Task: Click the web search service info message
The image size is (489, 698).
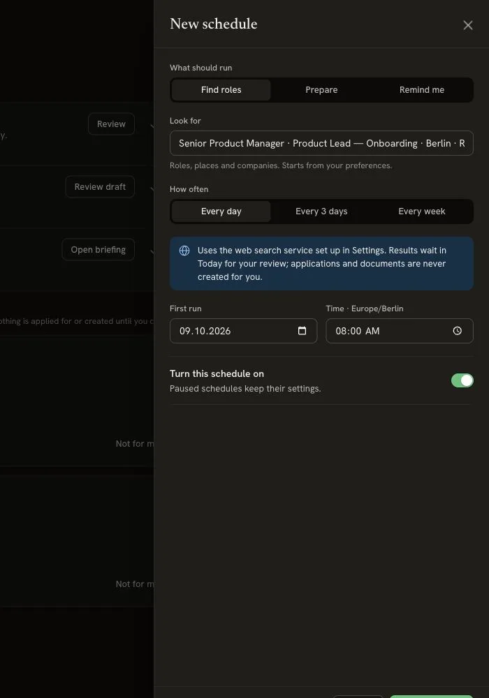Action: (321, 264)
